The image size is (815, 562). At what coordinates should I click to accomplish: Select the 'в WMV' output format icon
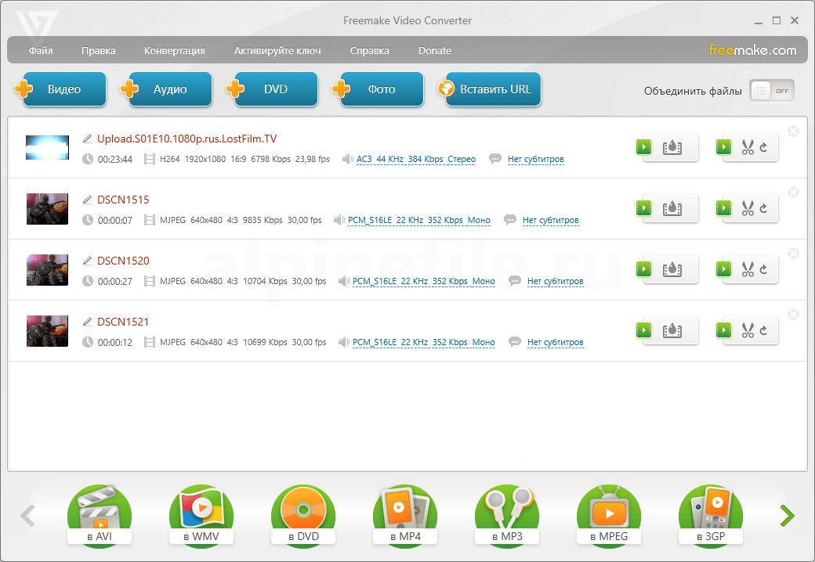(x=201, y=514)
